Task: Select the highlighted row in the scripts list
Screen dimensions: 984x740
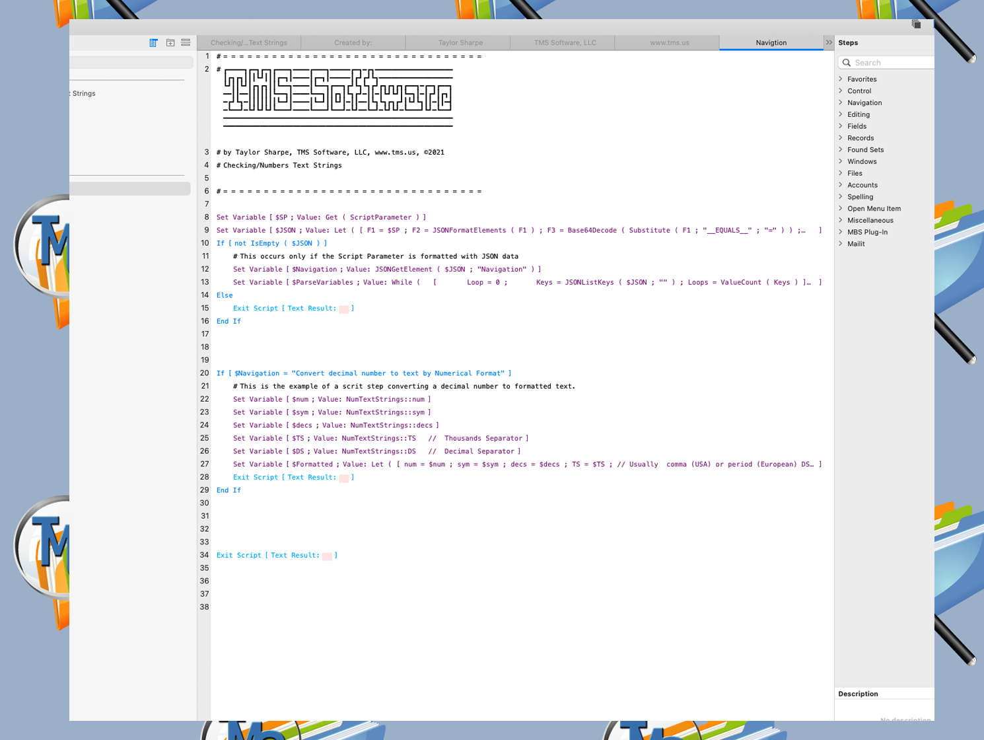Action: [130, 189]
